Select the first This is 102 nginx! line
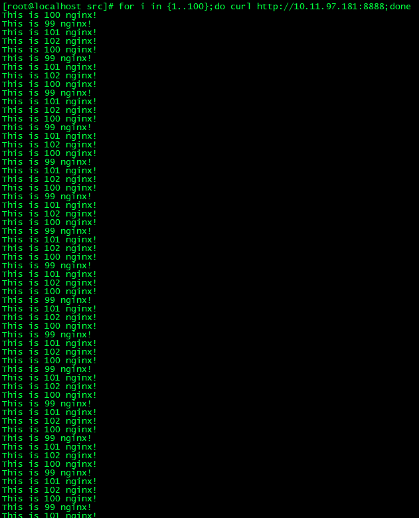This screenshot has width=419, height=518. [x=49, y=41]
